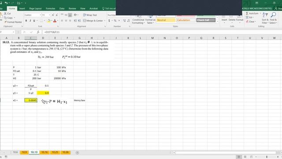Increase font size with larger A icon
282x159 pixels.
[53, 15]
